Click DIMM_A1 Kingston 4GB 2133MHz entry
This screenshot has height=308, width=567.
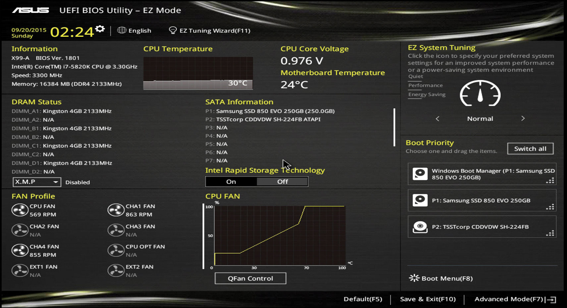tap(62, 111)
